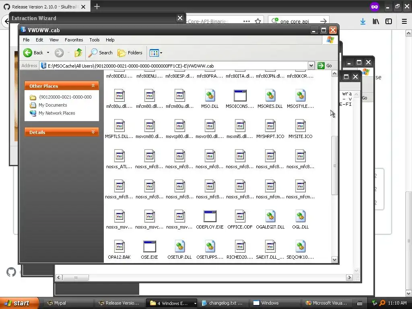The image size is (412, 309).
Task: Open the Views dropdown button
Action: coord(156,53)
